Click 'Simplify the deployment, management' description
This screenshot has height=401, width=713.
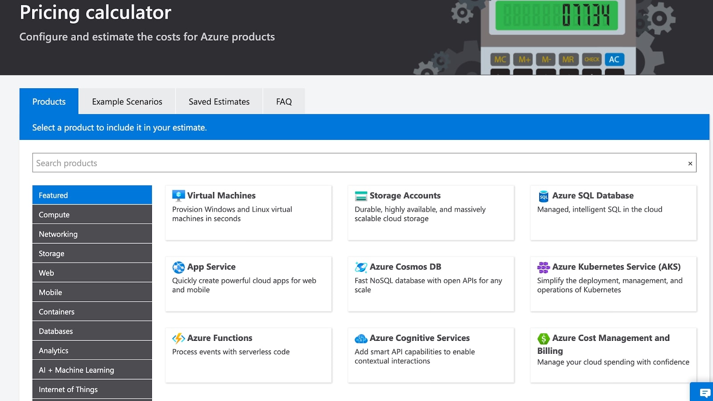coord(610,285)
